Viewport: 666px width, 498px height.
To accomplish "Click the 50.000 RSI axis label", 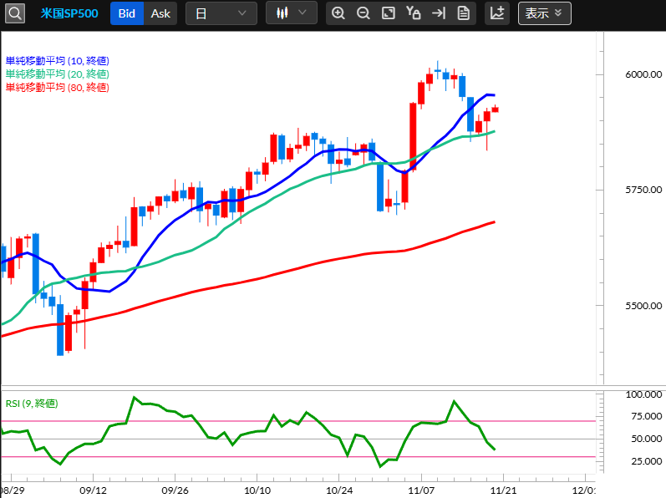I will [647, 439].
